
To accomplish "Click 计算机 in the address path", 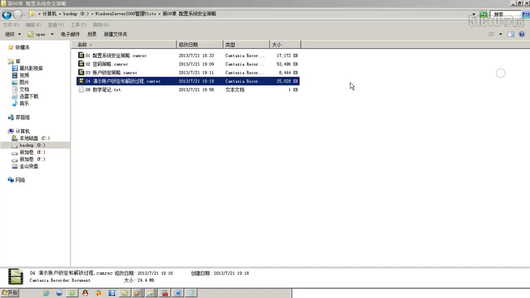I will (x=49, y=14).
